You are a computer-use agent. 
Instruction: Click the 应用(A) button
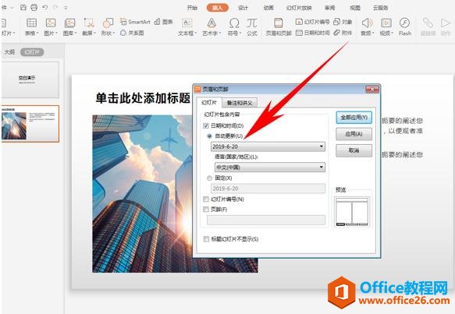(x=354, y=134)
